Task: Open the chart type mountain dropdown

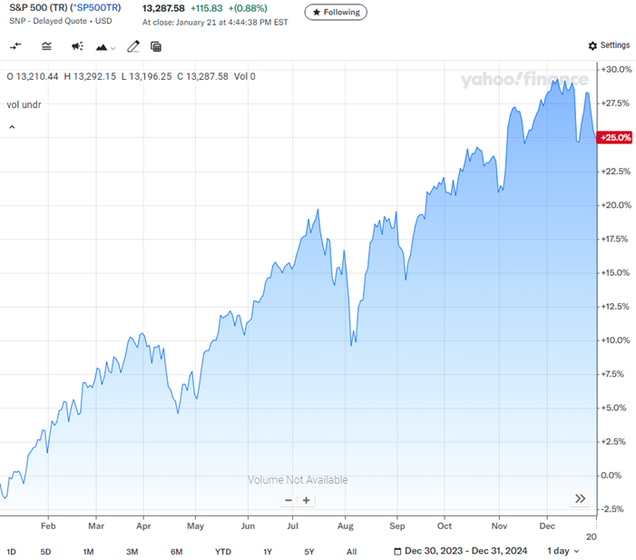Action: click(105, 47)
